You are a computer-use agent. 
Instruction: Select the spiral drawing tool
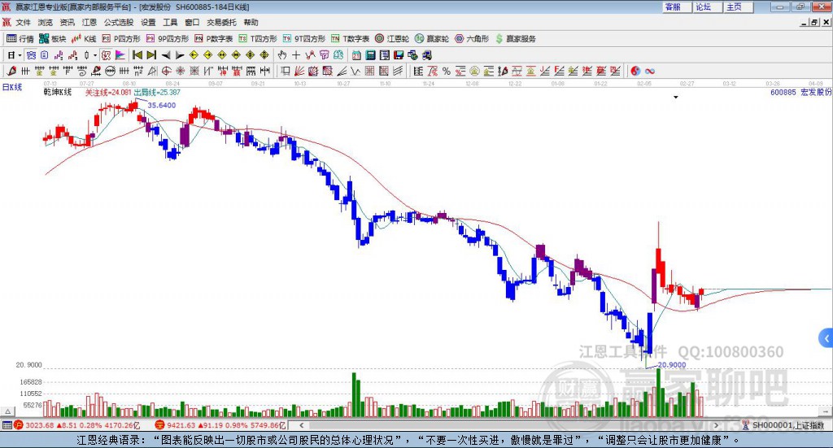coord(82,71)
